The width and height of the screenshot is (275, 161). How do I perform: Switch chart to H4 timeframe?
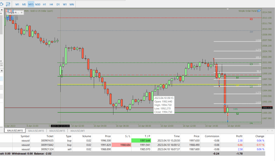point(51,4)
